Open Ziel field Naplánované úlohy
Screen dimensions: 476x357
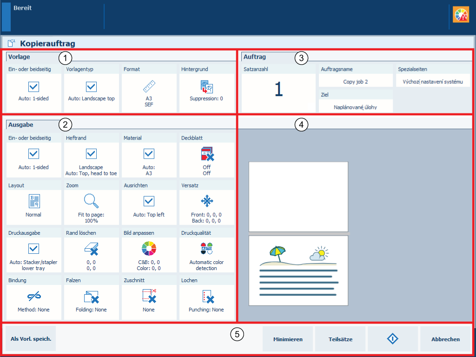(356, 107)
